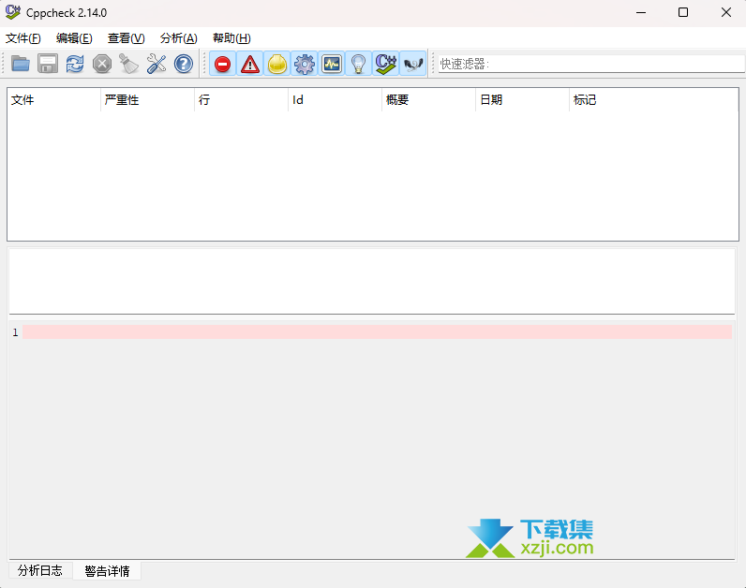This screenshot has height=588, width=746.
Task: Click the Cppcheck title bar app icon
Action: click(x=13, y=12)
